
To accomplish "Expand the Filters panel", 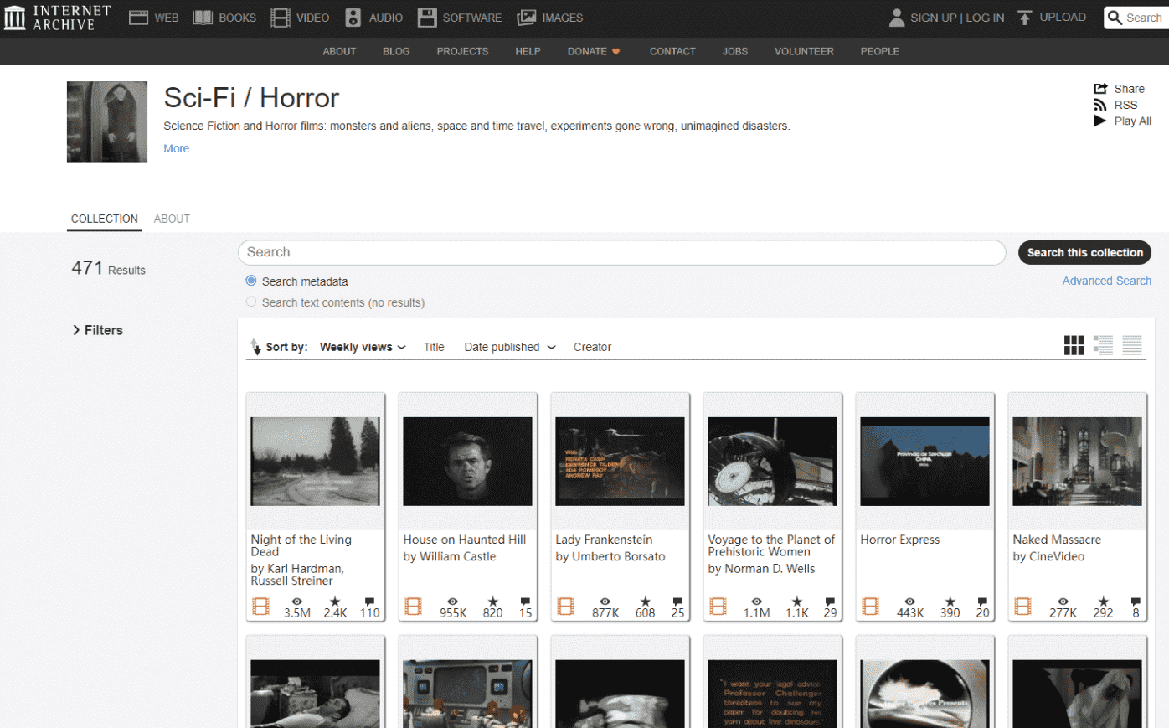I will pos(97,330).
